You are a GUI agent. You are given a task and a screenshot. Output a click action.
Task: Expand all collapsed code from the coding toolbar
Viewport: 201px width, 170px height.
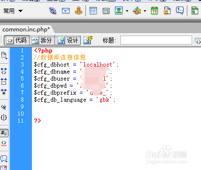click(4, 92)
